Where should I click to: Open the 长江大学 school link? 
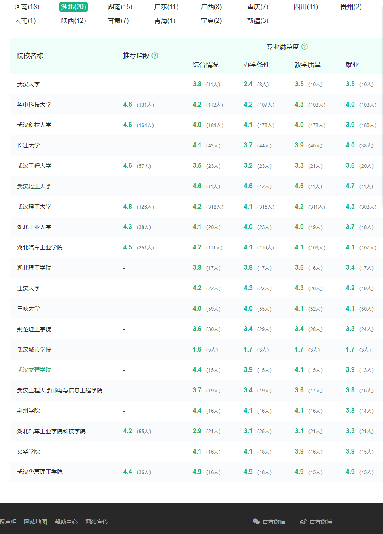[x=29, y=145]
